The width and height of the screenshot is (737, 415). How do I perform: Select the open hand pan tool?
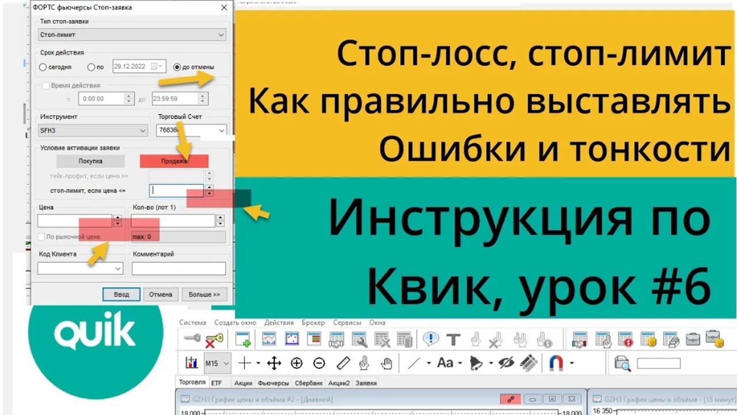pyautogui.click(x=387, y=363)
